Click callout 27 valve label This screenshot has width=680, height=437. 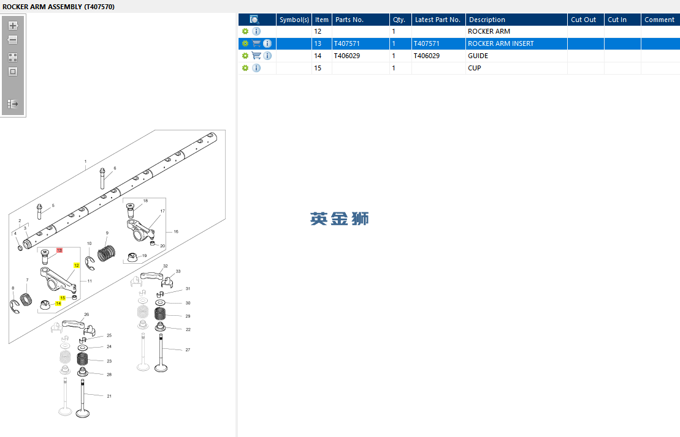[x=188, y=350]
